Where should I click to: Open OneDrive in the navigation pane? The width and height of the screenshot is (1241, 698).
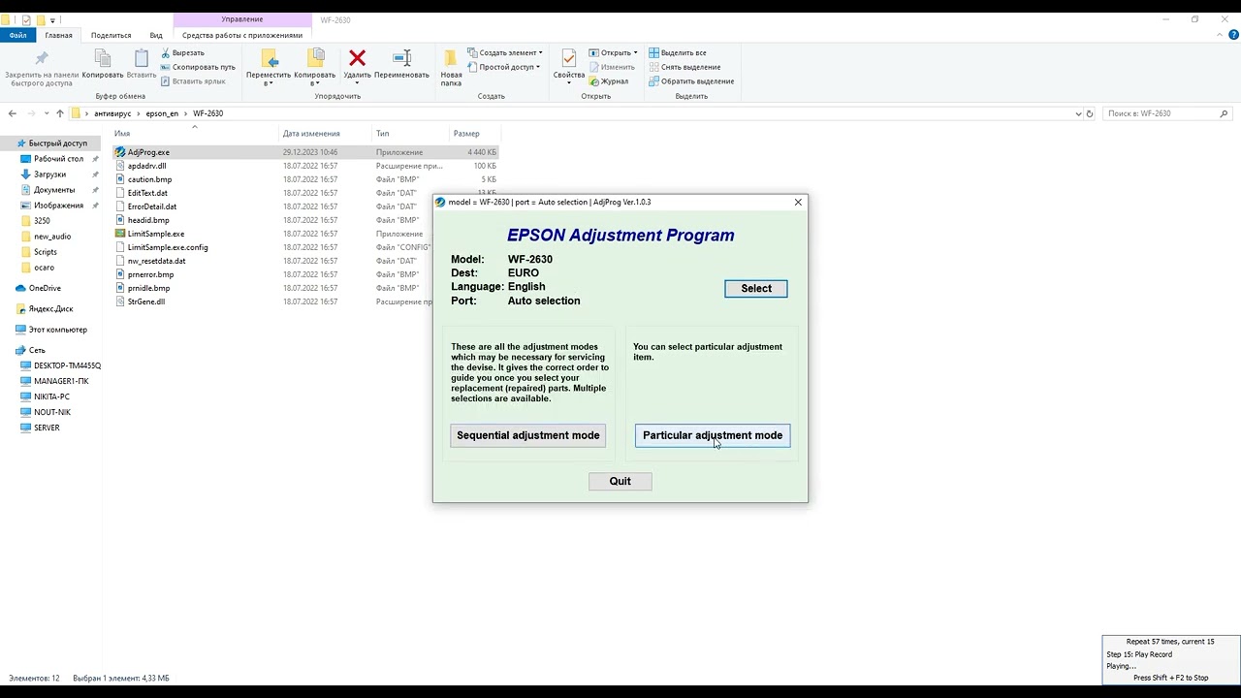(45, 288)
